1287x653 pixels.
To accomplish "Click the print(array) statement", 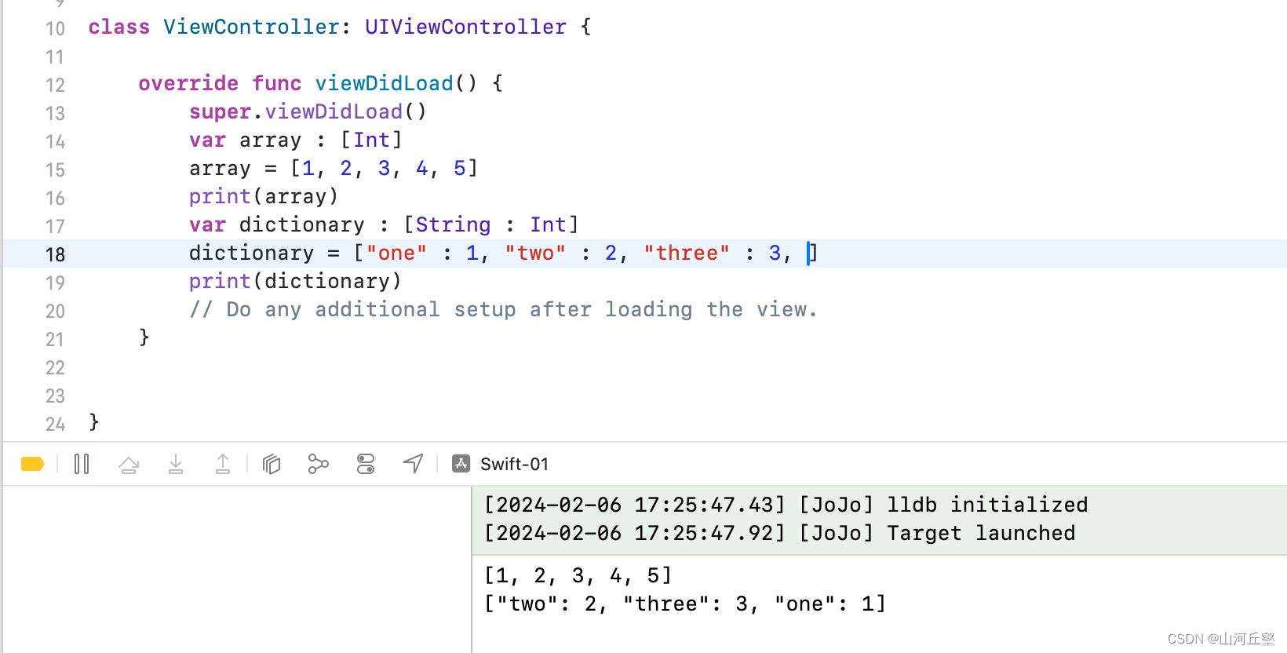I will coord(264,196).
